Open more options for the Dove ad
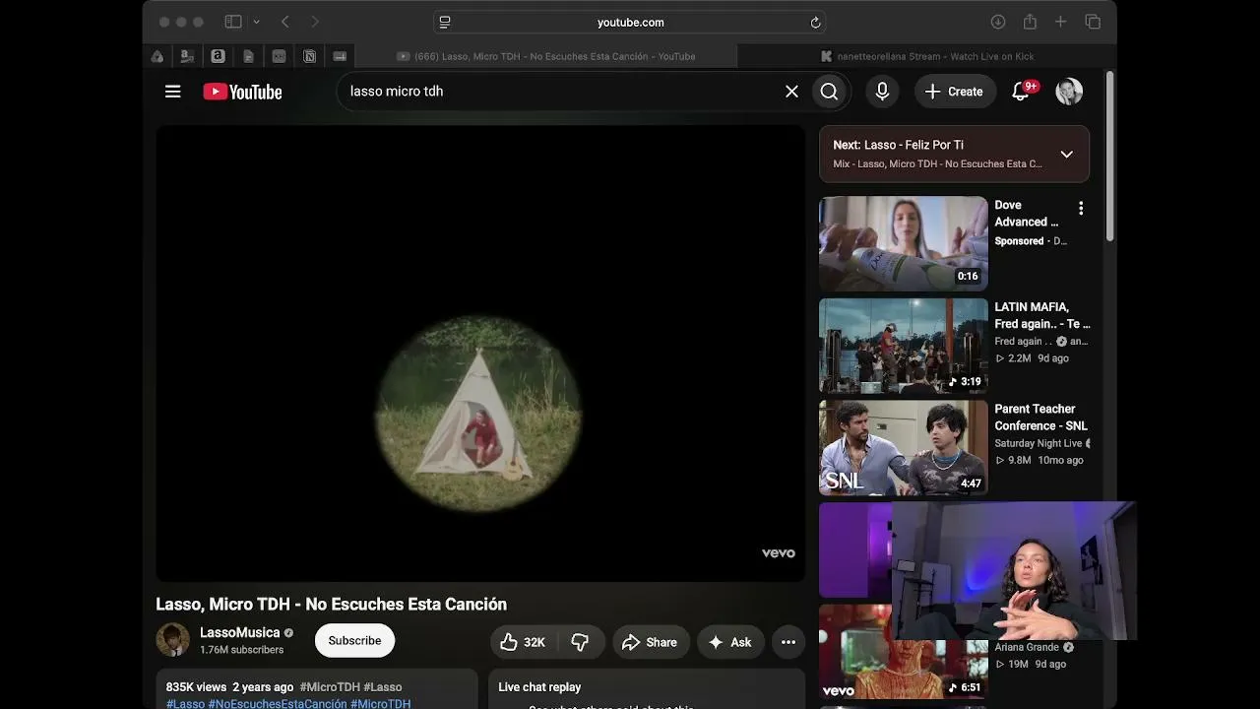 (1081, 208)
